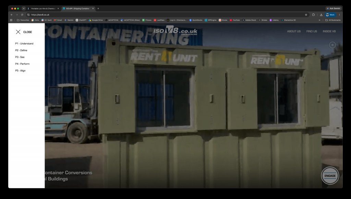Open the QuickBooks bookmark
Viewport: 351px width, 199px height.
click(196, 20)
